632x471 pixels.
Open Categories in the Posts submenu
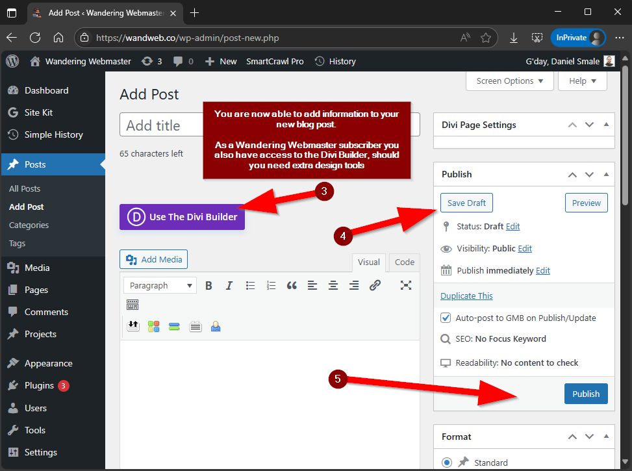[x=29, y=225]
